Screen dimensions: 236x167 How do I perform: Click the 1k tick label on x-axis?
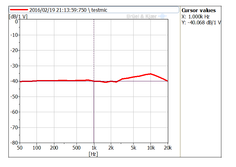tap(94, 148)
